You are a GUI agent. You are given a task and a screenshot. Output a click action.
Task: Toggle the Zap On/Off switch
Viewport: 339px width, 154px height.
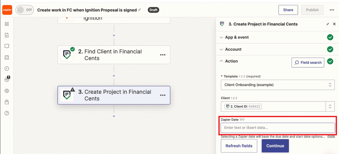25,10
